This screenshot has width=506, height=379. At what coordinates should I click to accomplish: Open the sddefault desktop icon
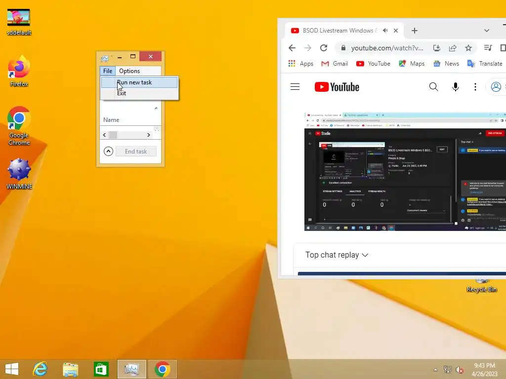[19, 22]
